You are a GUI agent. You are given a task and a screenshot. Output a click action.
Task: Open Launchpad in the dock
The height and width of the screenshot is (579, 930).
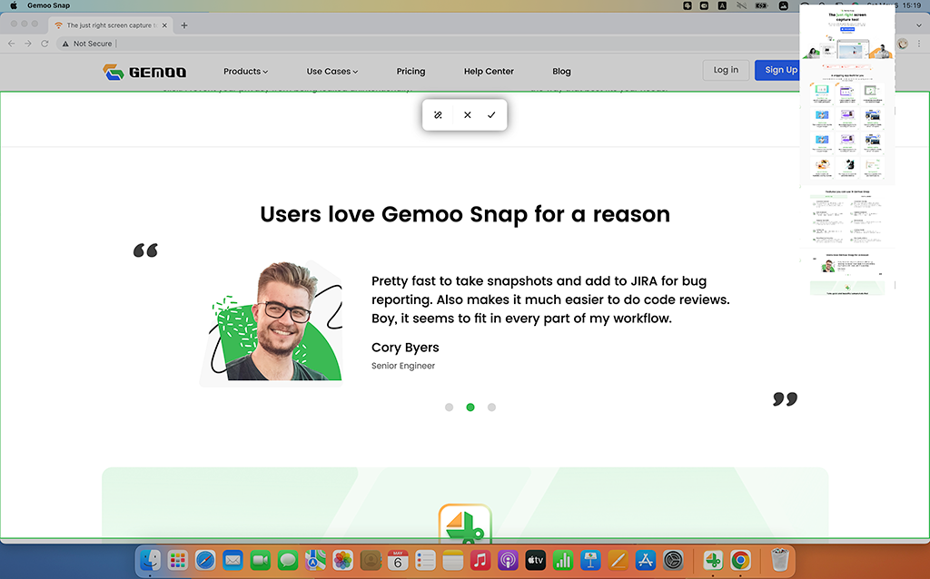pos(177,560)
